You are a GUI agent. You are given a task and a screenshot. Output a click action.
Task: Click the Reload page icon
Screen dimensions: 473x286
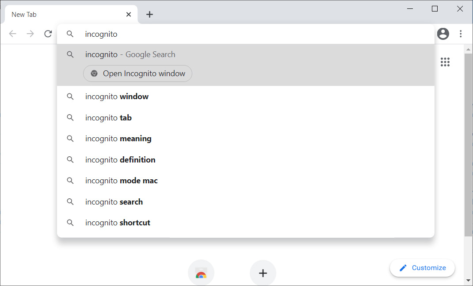(48, 34)
